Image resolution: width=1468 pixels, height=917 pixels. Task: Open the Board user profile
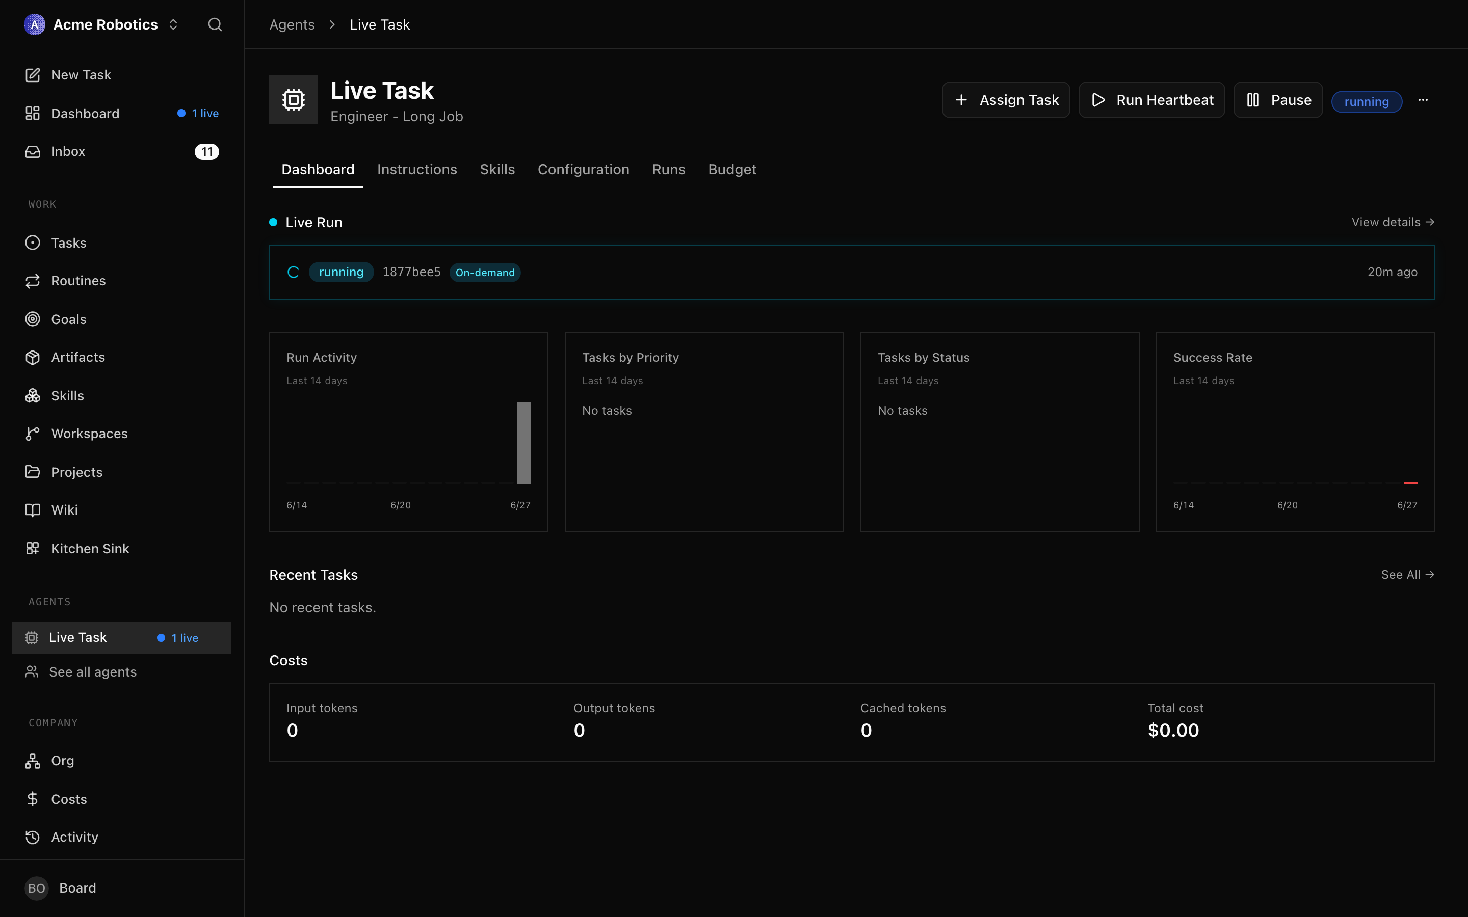[121, 888]
